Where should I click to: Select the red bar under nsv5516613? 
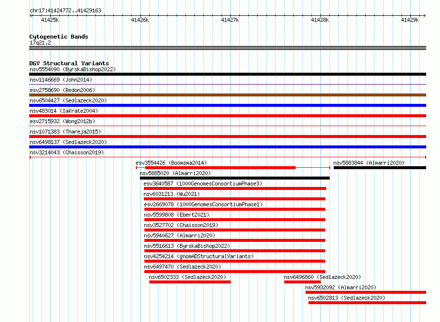(x=235, y=251)
